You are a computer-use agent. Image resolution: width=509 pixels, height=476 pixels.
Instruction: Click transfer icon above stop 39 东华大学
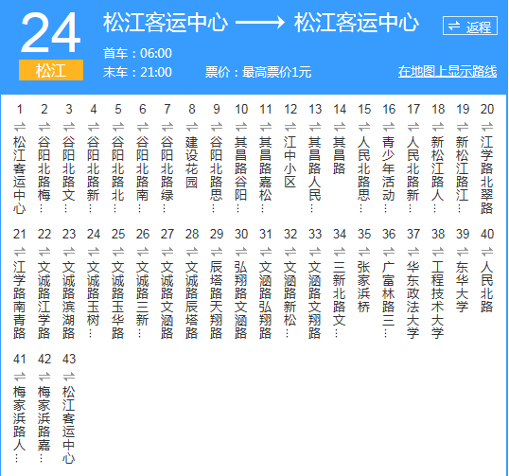(463, 252)
